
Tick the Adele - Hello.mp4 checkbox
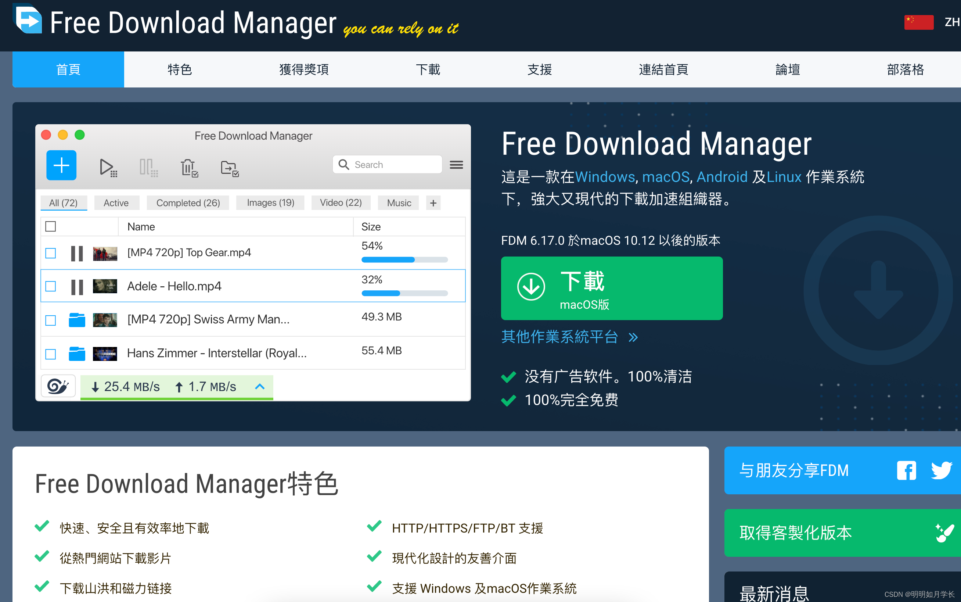pyautogui.click(x=51, y=286)
